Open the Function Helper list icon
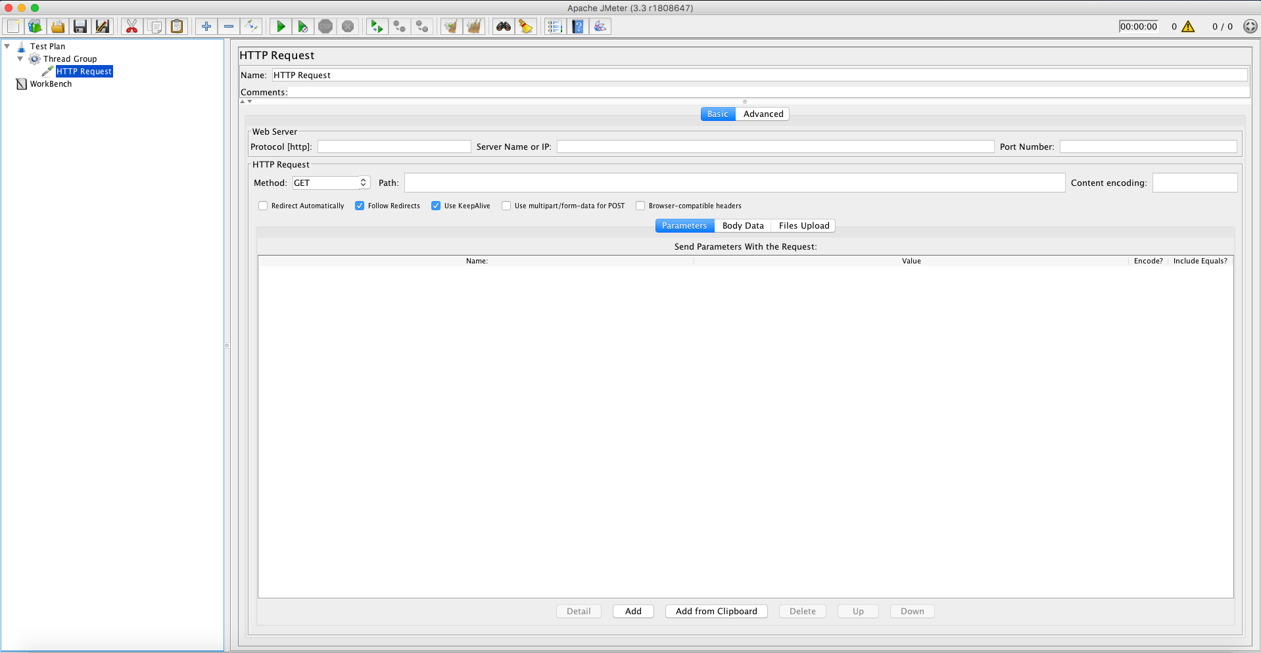This screenshot has height=653, width=1261. point(555,26)
